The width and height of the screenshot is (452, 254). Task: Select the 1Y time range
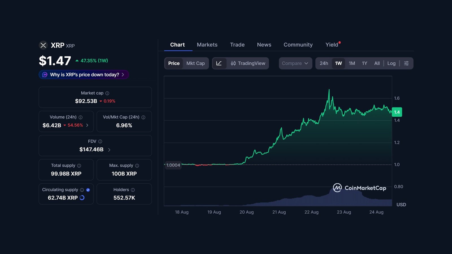tap(364, 63)
